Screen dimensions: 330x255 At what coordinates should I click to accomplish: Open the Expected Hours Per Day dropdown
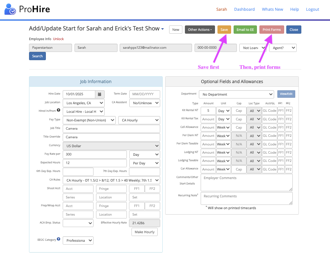coord(145,163)
